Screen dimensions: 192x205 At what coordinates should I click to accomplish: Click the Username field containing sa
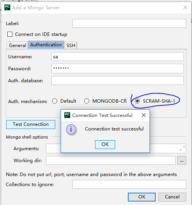(117, 57)
